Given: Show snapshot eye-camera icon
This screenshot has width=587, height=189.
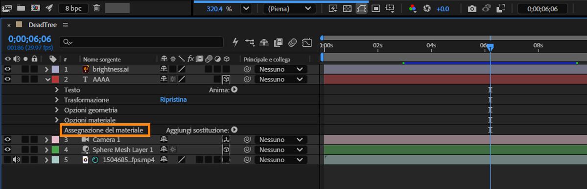Looking at the screenshot, I should [486, 8].
